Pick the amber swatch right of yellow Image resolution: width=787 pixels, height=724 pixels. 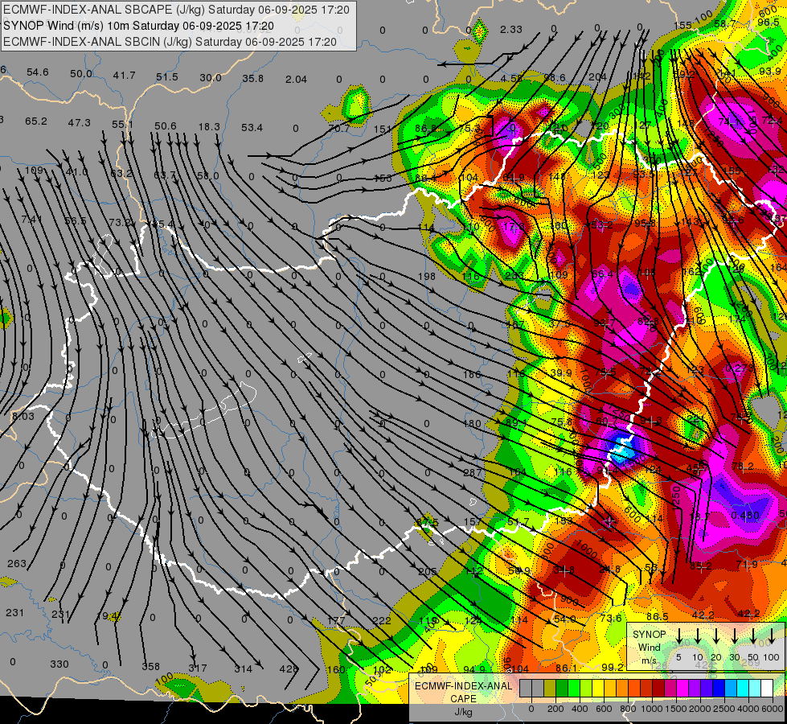point(610,688)
